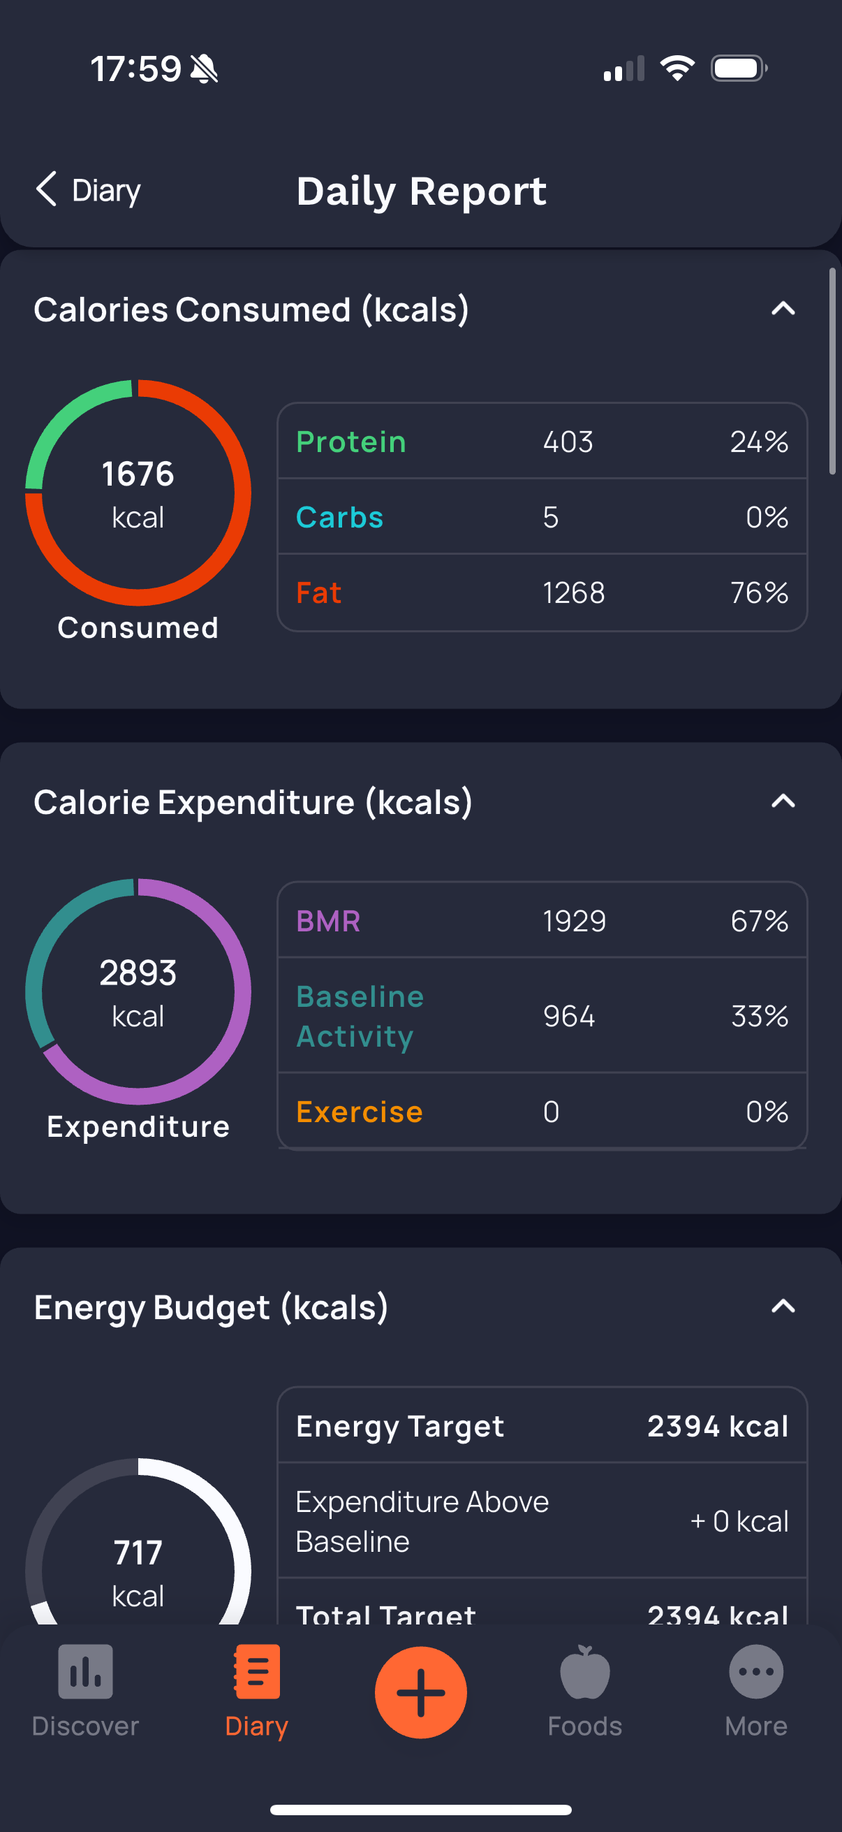Collapse the Calorie Expenditure section

(x=783, y=801)
